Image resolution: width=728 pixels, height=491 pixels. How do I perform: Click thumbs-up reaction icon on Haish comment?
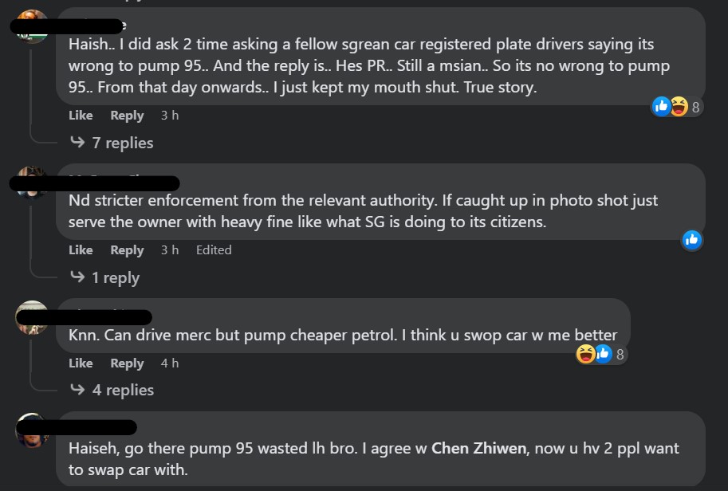[661, 106]
